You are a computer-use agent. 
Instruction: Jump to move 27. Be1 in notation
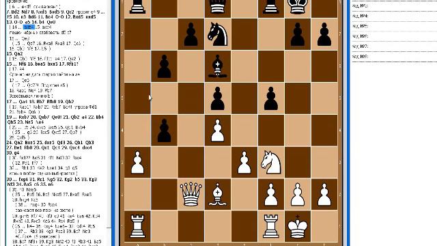15,148
